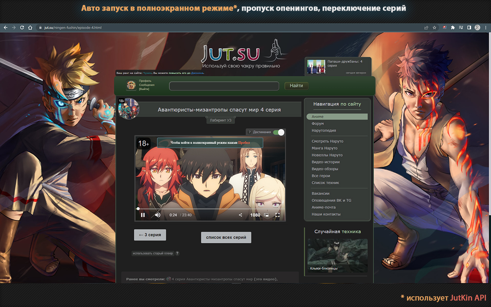Share the page via the address bar icon
Viewport: 491px width, 307px height.
click(x=426, y=28)
